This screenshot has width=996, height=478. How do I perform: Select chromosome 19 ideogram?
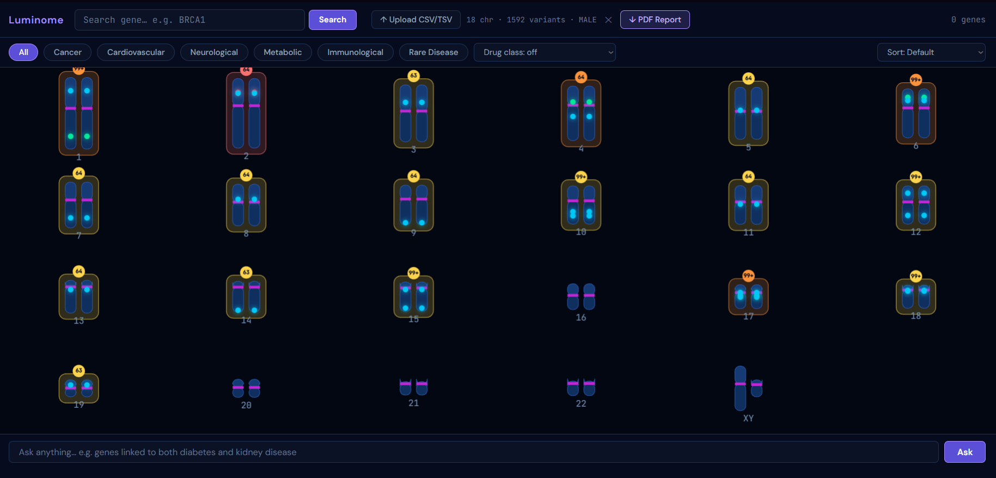(x=79, y=388)
